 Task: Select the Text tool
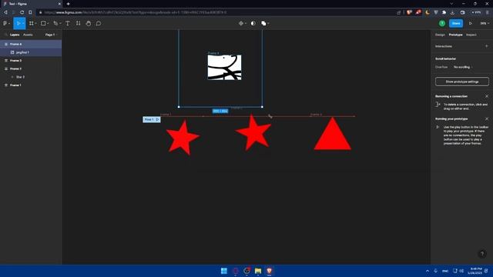coord(67,23)
